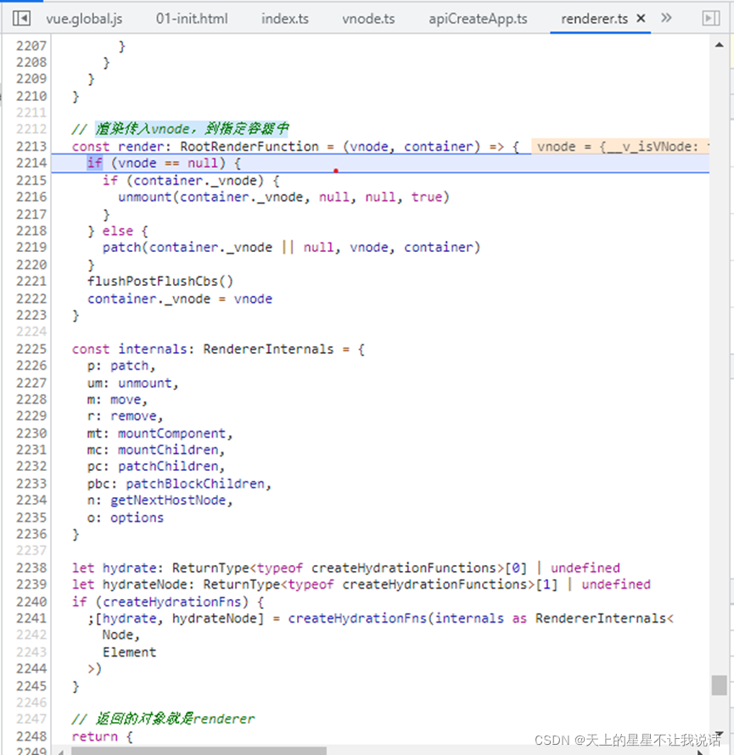Screen dimensions: 734x755
Task: Click line number 2248 gutter
Action: point(31,736)
